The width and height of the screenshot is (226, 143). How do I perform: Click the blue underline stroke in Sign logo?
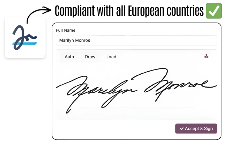25,43
